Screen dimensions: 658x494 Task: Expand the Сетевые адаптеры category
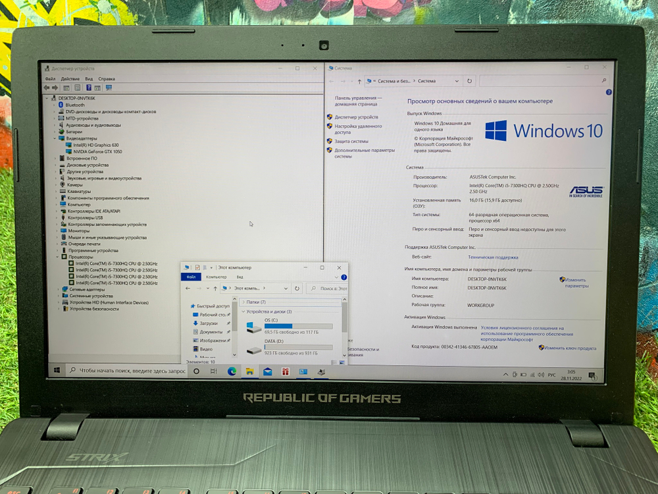click(x=59, y=289)
